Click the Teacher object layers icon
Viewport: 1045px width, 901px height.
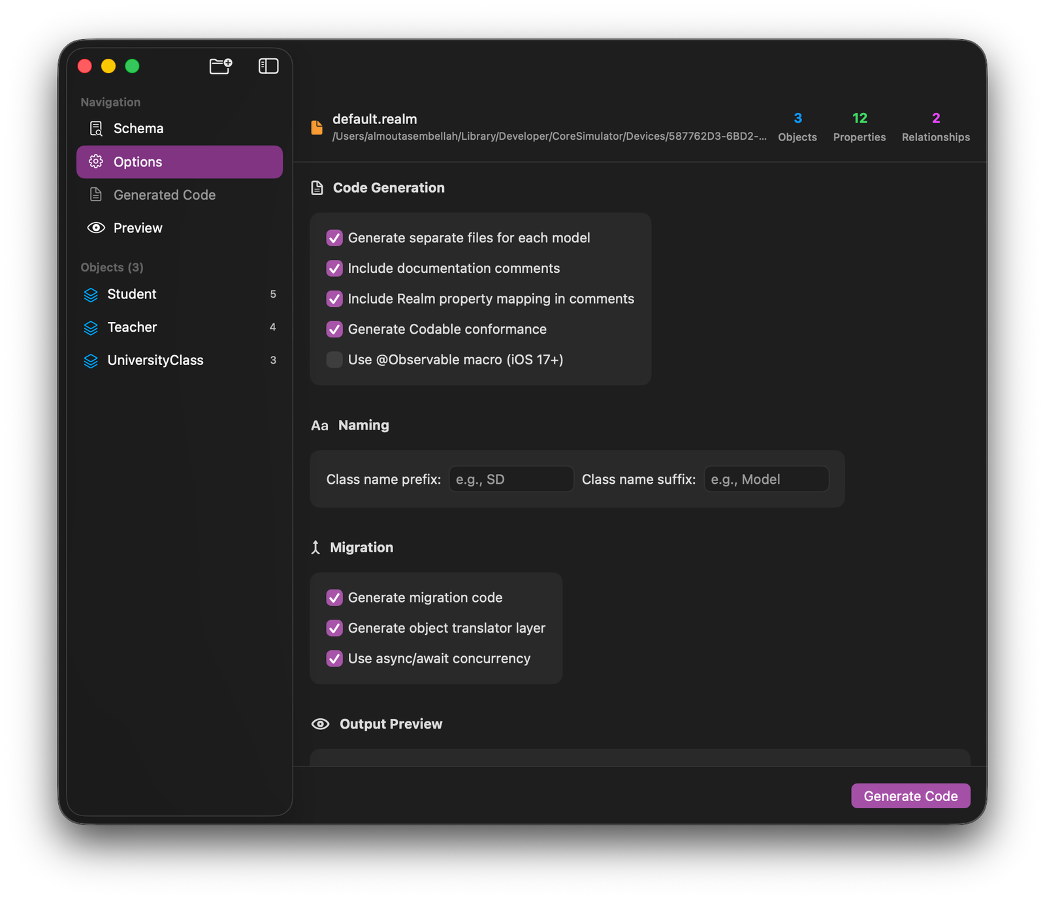[x=91, y=327]
